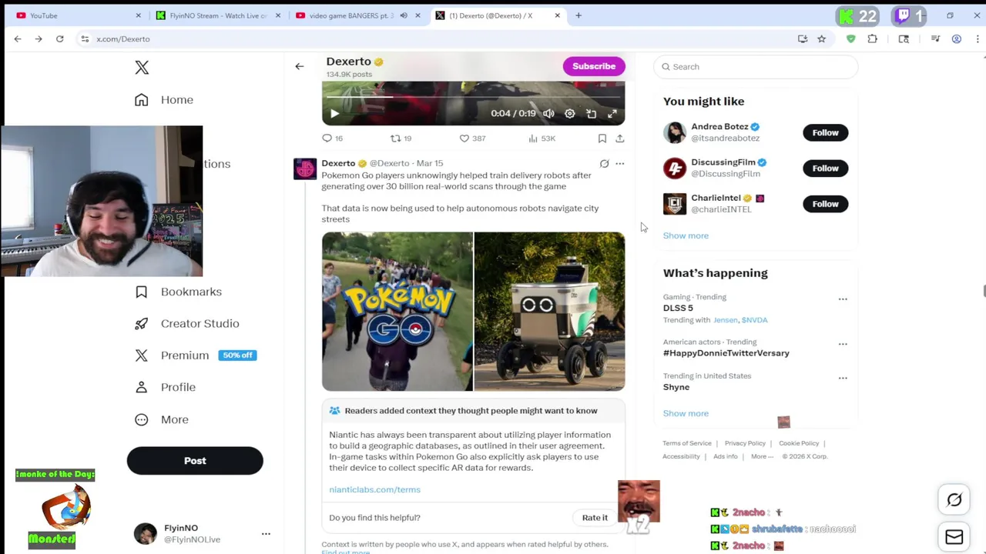Subscribe to Dexerto

pyautogui.click(x=594, y=66)
